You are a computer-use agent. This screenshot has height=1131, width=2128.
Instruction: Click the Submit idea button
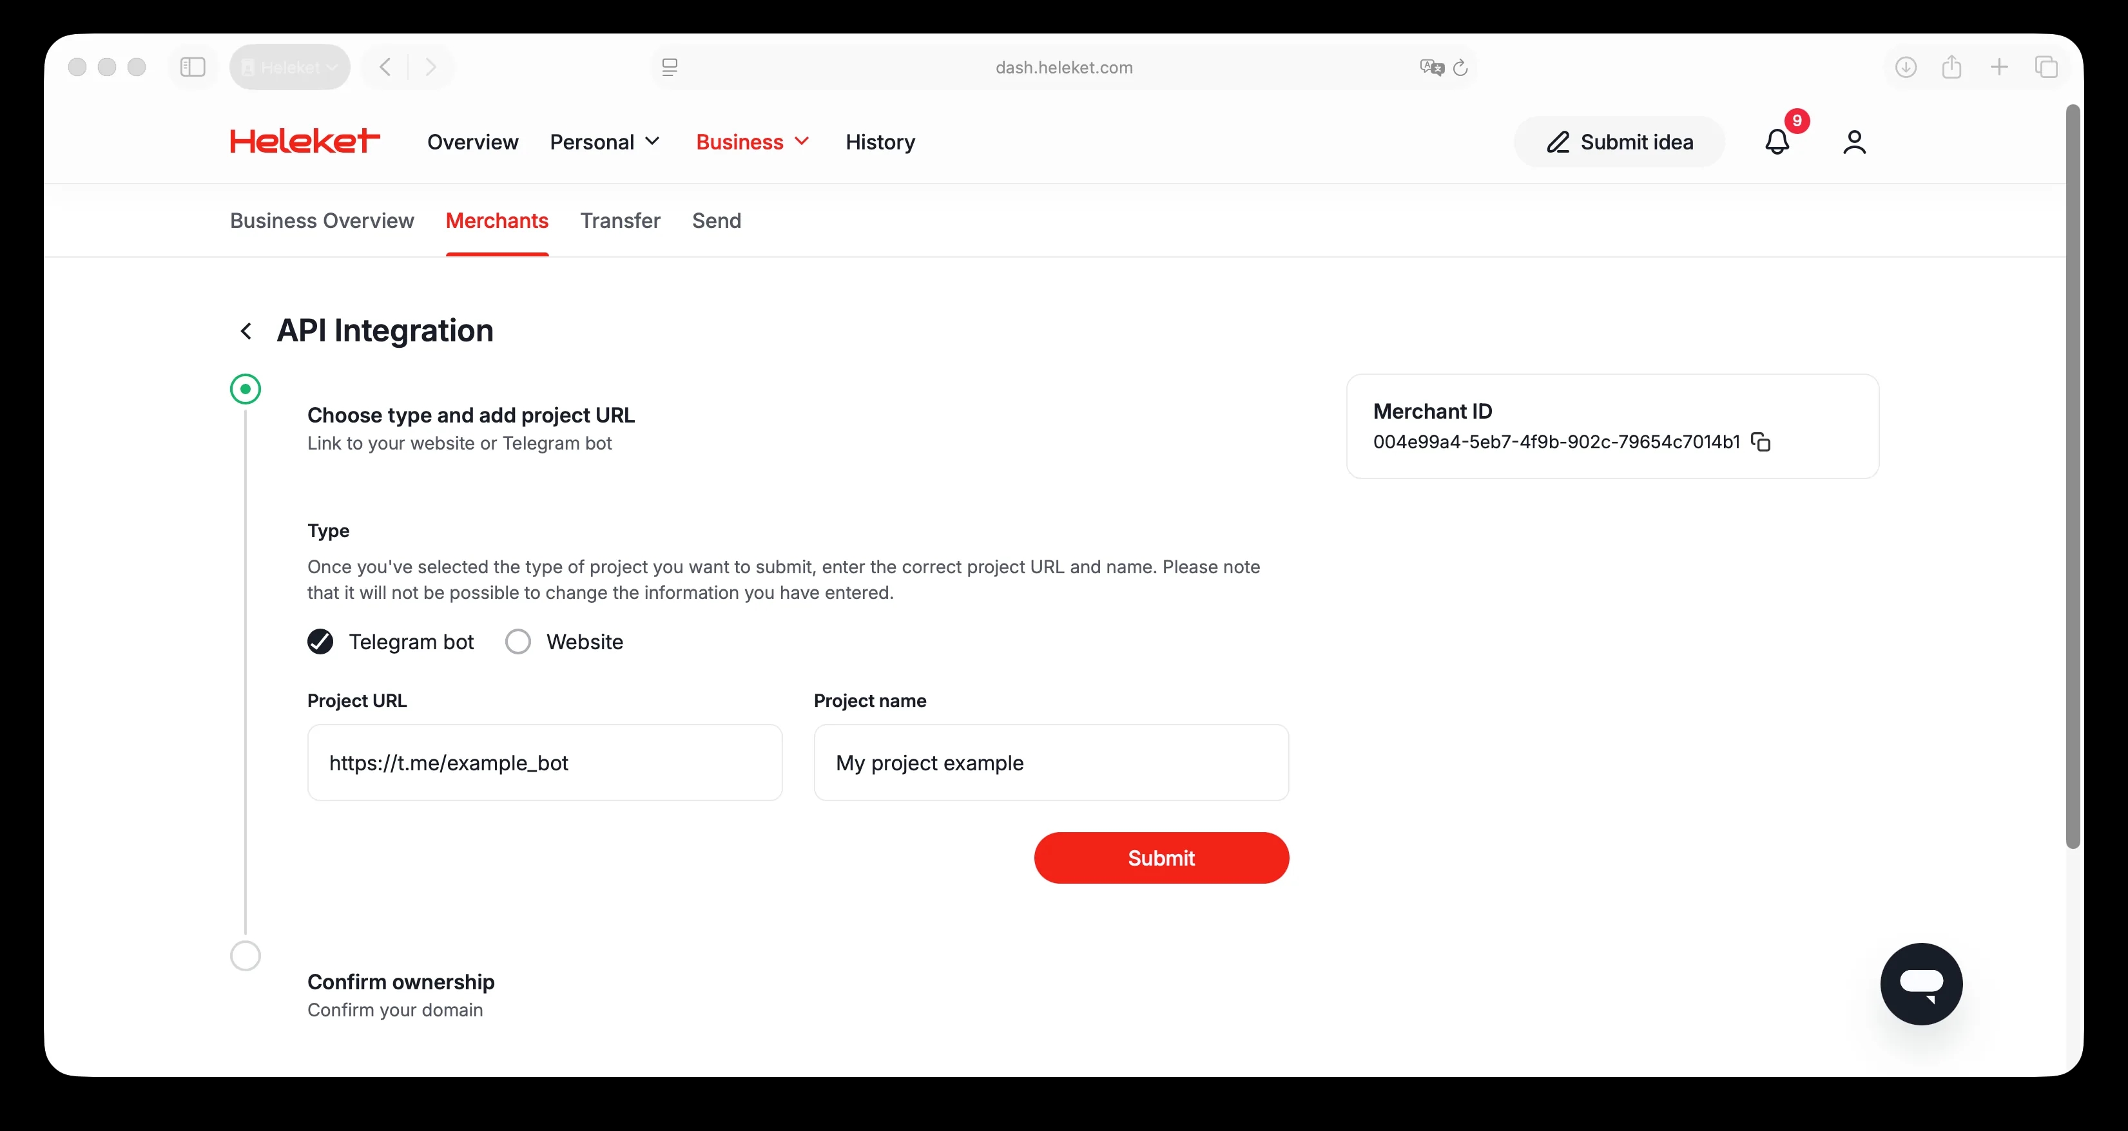tap(1618, 141)
